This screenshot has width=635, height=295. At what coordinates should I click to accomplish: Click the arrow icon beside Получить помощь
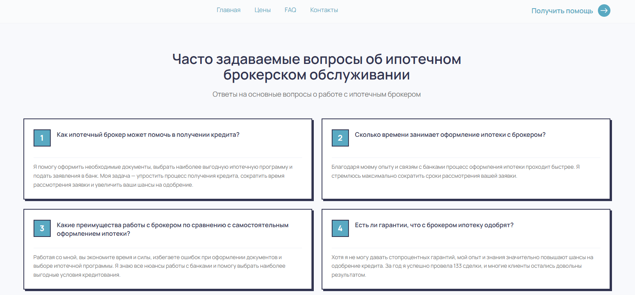click(x=604, y=11)
